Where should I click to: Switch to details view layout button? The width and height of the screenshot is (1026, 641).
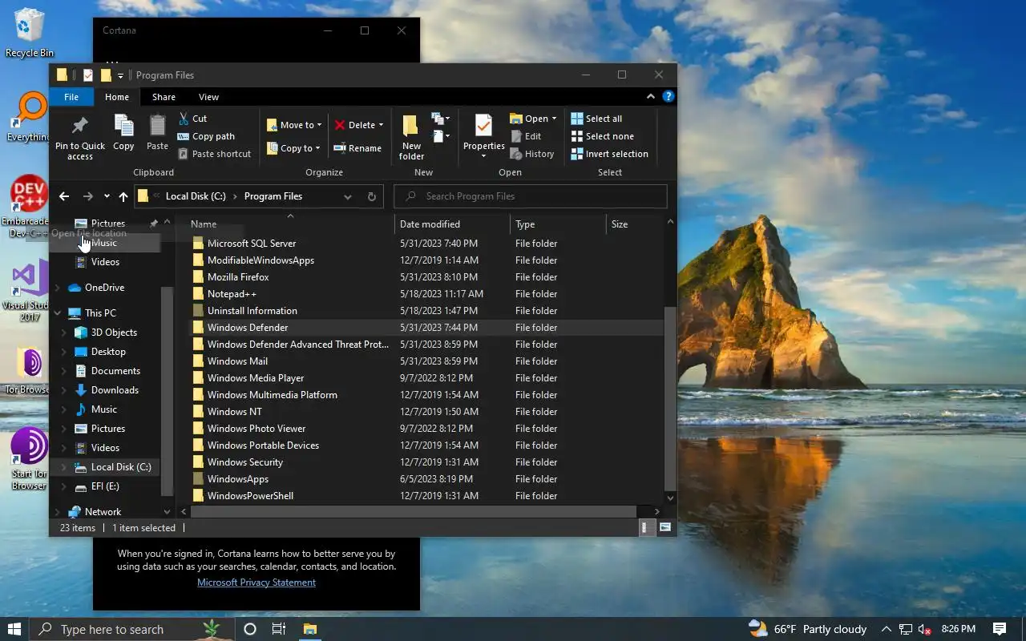point(646,528)
